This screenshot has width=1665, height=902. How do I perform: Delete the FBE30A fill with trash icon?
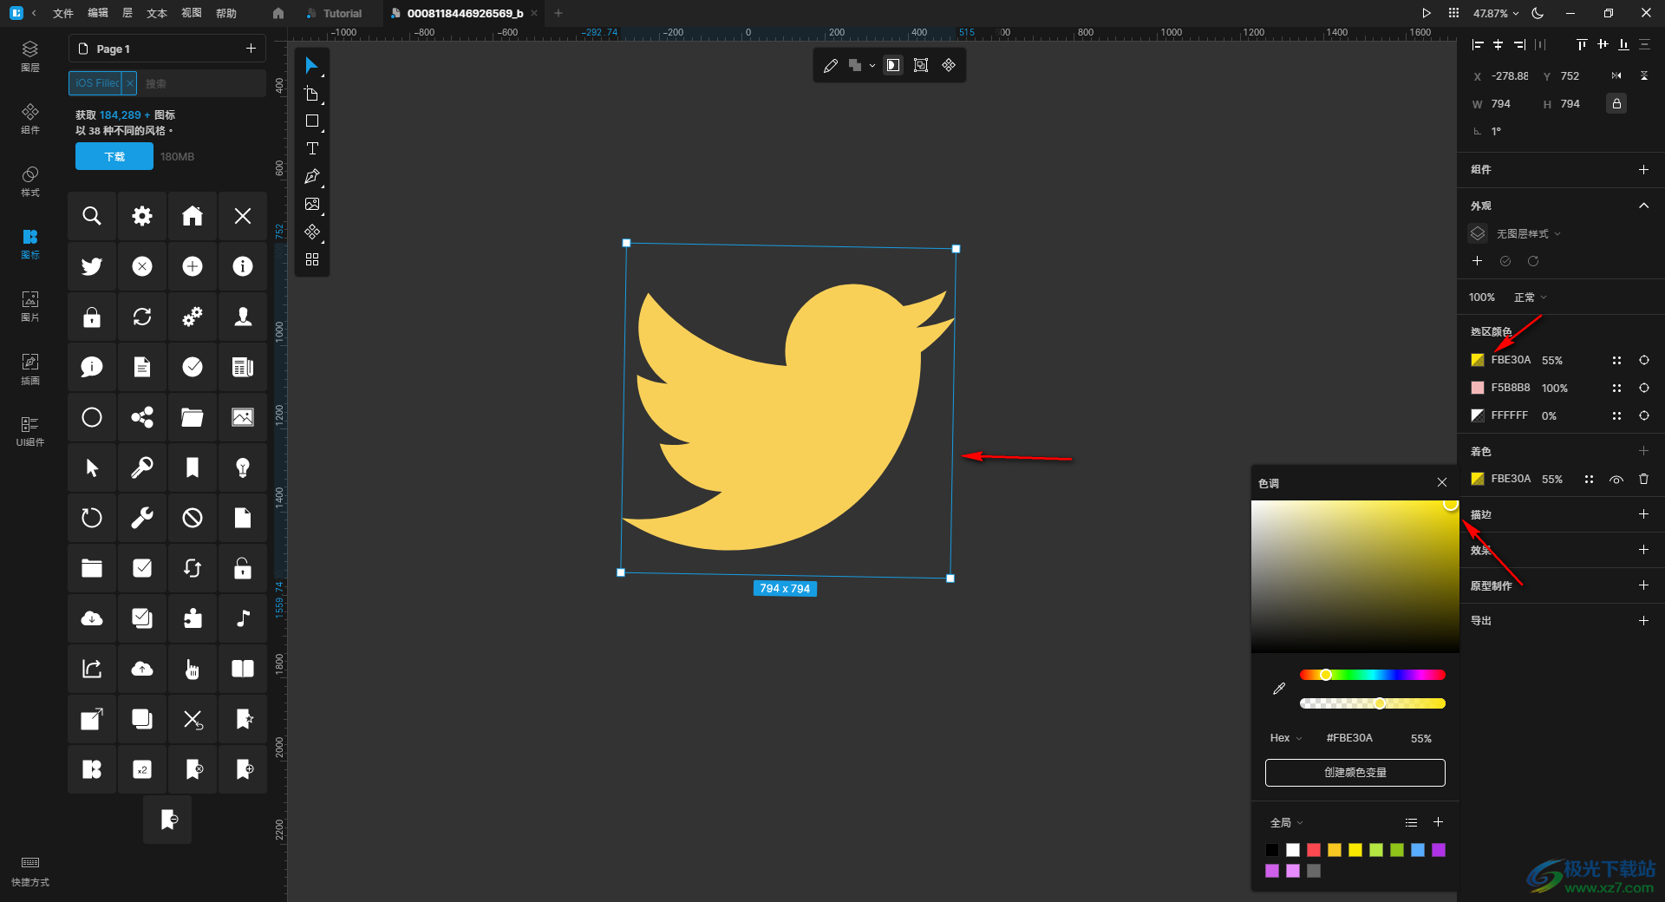click(x=1643, y=479)
